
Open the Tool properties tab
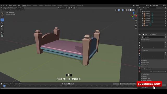(140, 38)
